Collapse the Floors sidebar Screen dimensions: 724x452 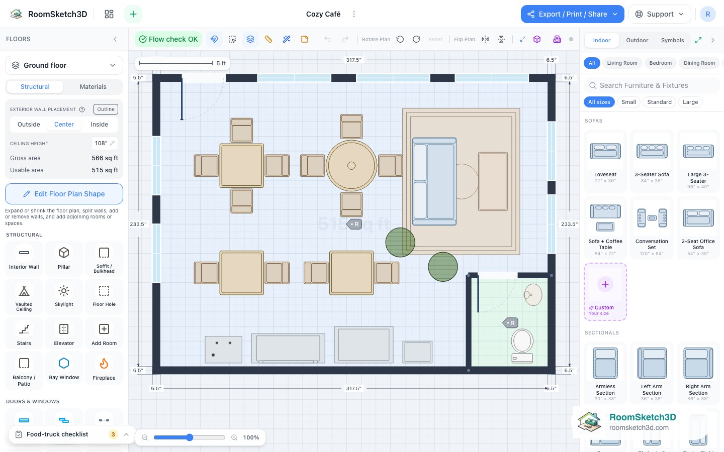115,39
